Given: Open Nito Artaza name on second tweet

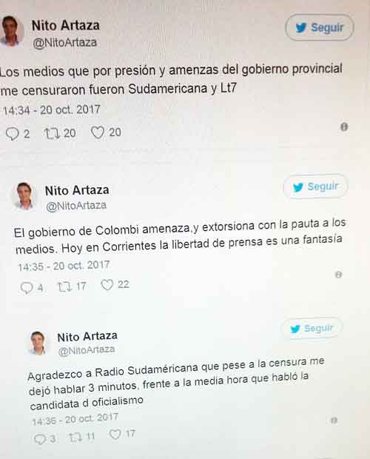Looking at the screenshot, I should tap(77, 190).
